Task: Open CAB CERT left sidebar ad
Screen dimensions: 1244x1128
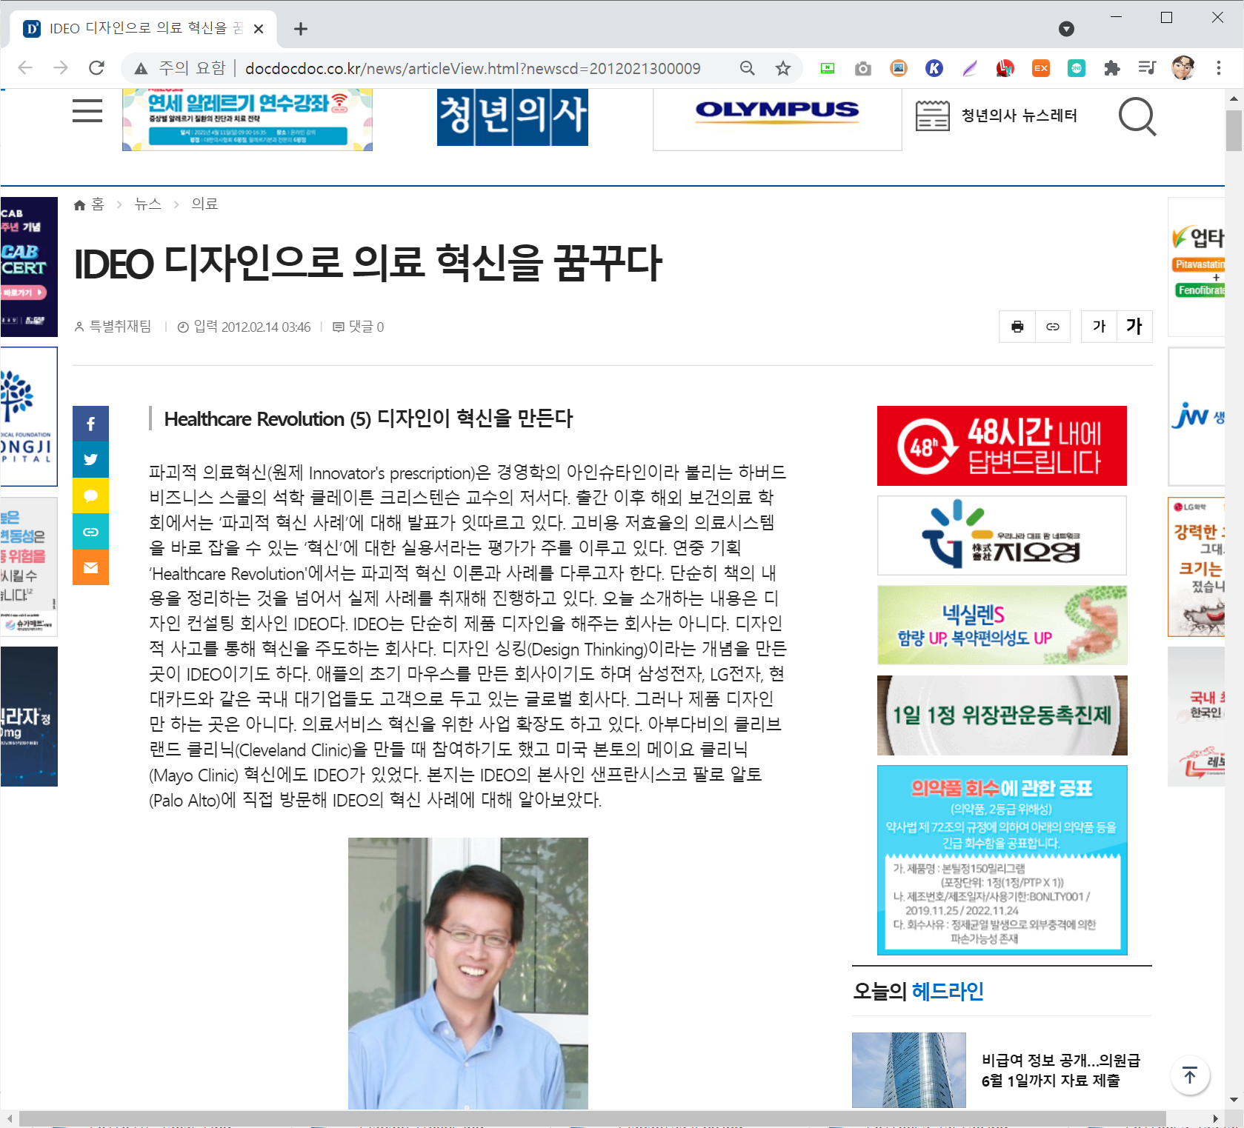Action: (29, 267)
